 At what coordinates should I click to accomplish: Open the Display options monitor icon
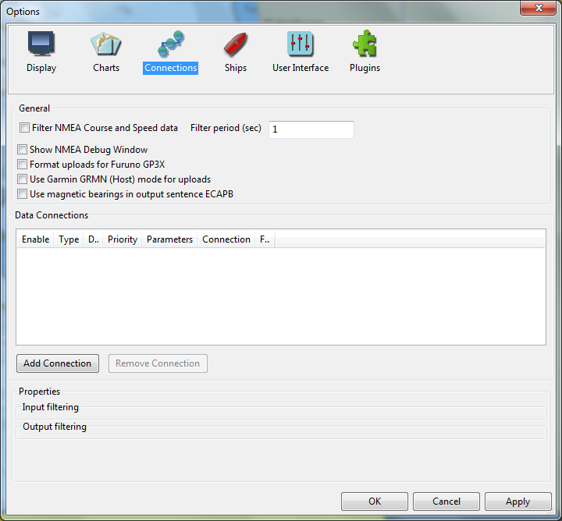click(41, 44)
